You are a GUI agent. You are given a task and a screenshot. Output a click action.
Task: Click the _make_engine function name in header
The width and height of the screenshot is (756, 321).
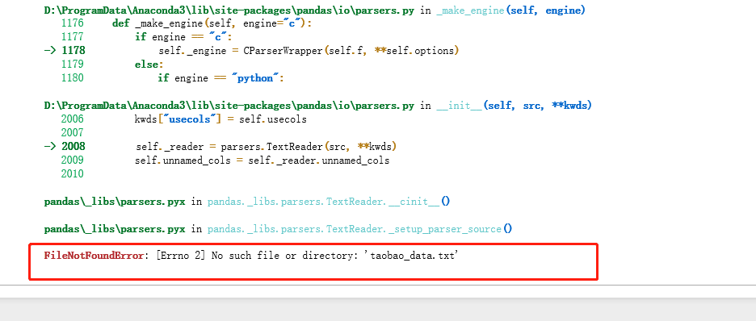[471, 10]
